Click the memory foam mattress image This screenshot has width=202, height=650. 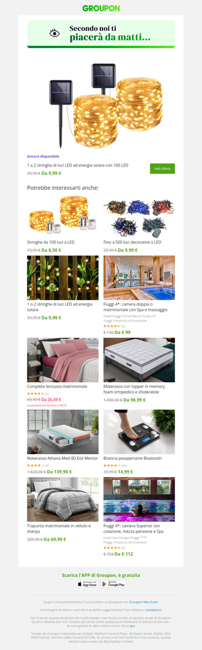[139, 360]
